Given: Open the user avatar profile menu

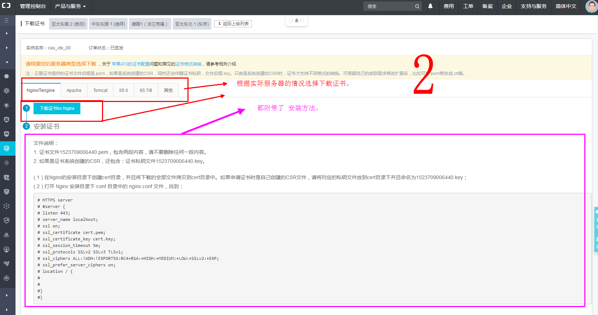Looking at the screenshot, I should click(x=591, y=6).
